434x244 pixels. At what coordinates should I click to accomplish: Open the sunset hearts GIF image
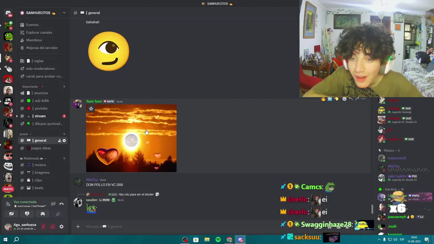click(131, 138)
